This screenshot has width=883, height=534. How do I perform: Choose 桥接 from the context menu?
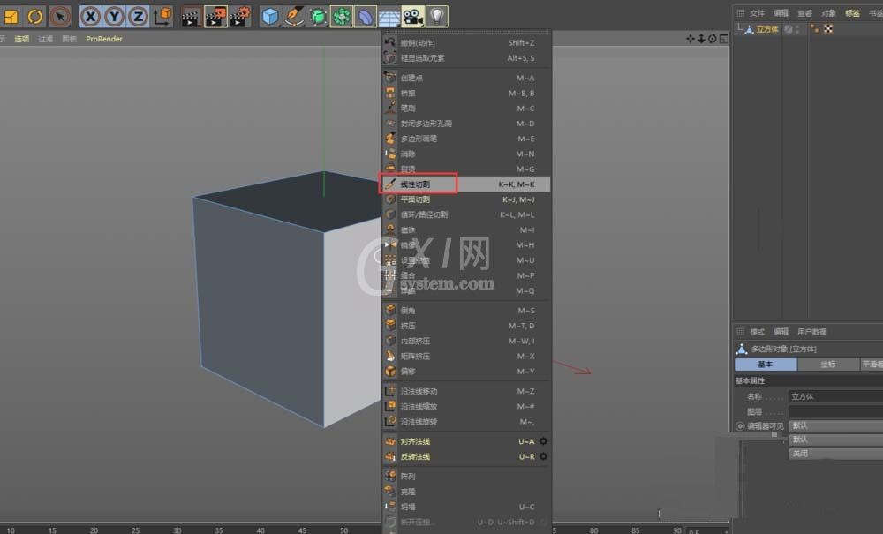tap(465, 93)
